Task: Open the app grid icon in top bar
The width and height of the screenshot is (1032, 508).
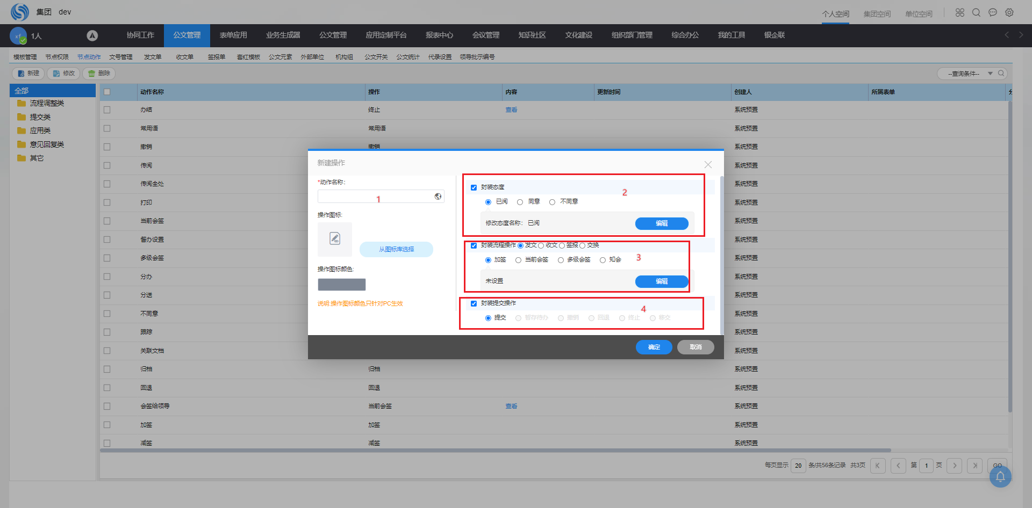Action: point(959,12)
